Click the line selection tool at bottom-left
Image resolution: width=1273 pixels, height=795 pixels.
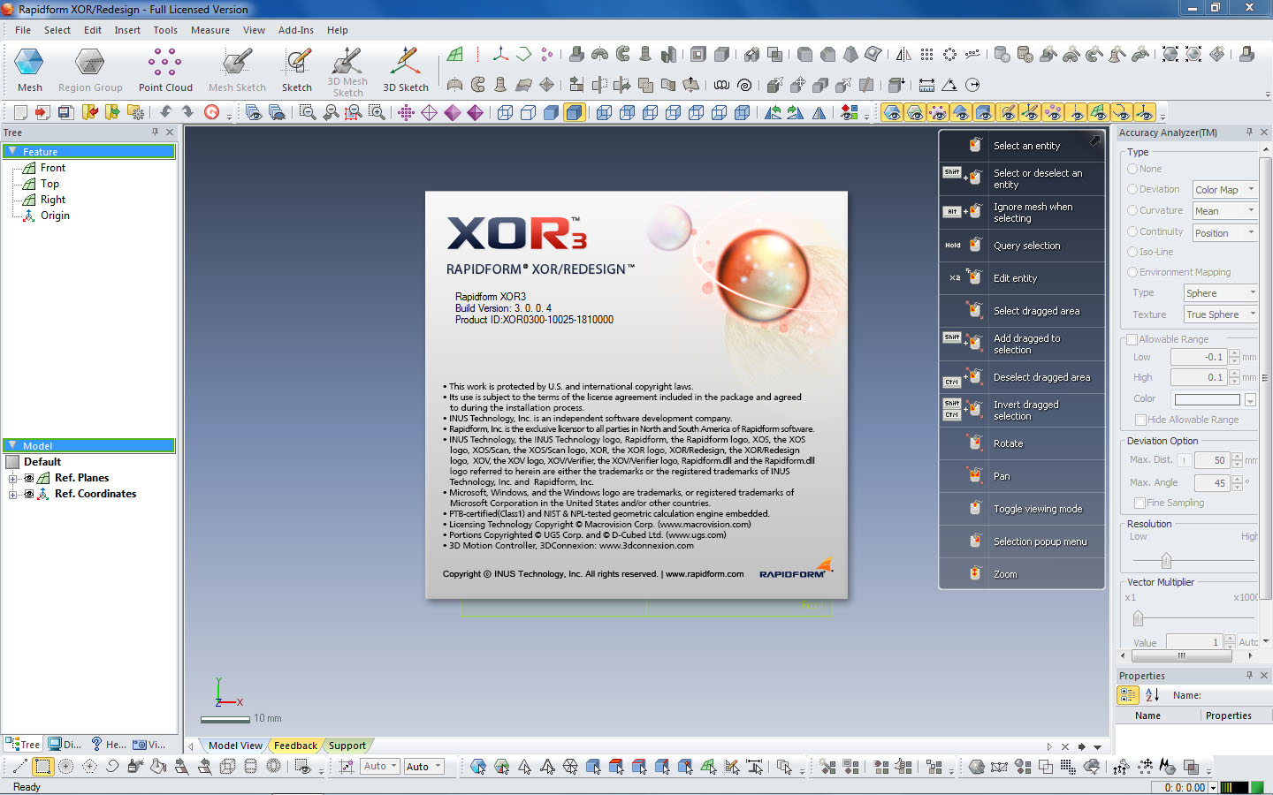(19, 767)
